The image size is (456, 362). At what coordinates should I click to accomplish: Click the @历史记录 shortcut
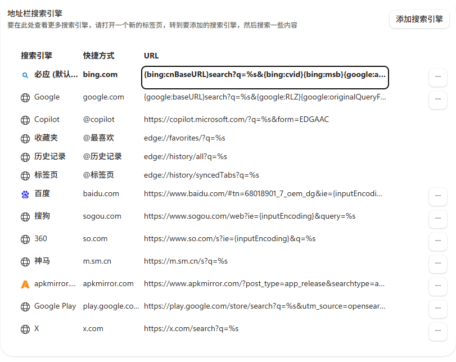[102, 156]
